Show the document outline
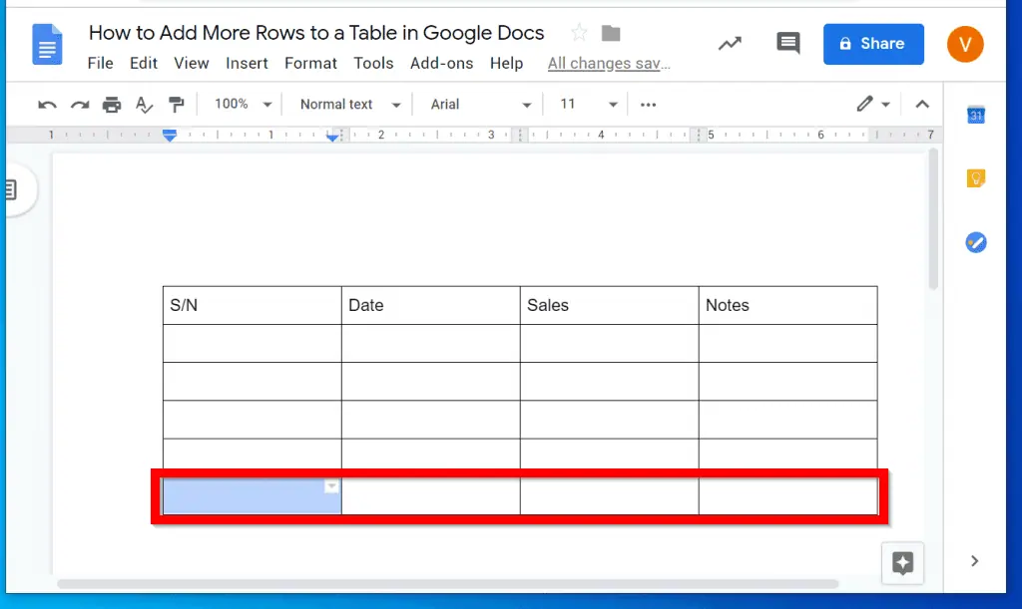1022x609 pixels. pos(11,189)
